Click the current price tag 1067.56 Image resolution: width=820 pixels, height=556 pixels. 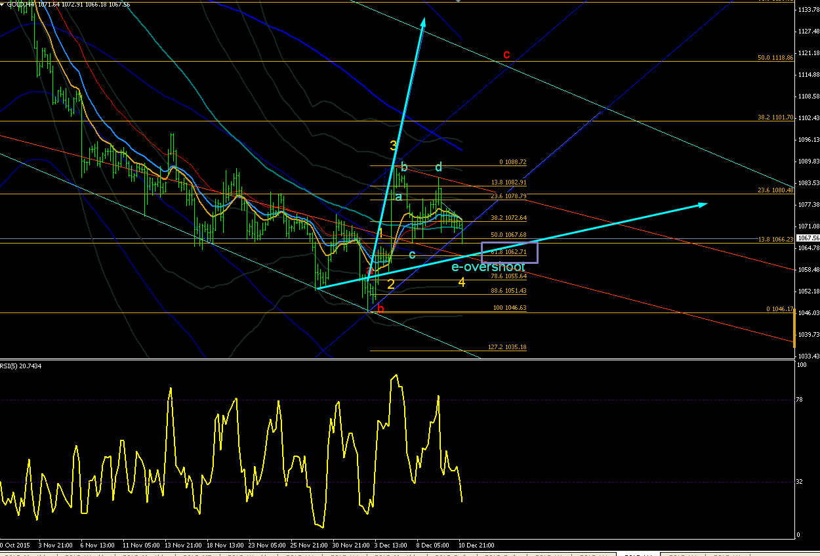[x=807, y=238]
